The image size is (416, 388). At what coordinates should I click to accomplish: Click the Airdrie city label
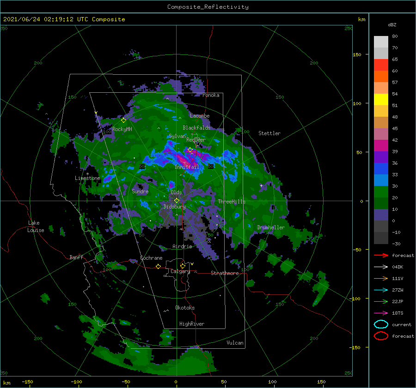(x=182, y=246)
